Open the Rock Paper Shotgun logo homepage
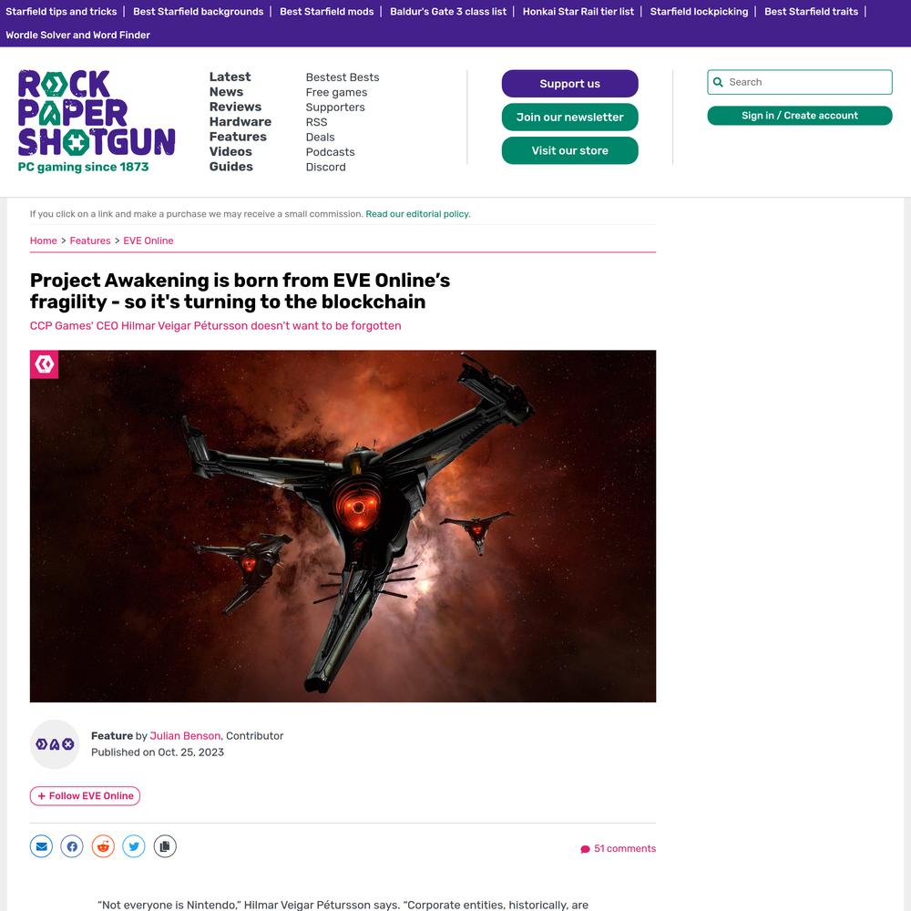This screenshot has width=911, height=911. tap(97, 121)
